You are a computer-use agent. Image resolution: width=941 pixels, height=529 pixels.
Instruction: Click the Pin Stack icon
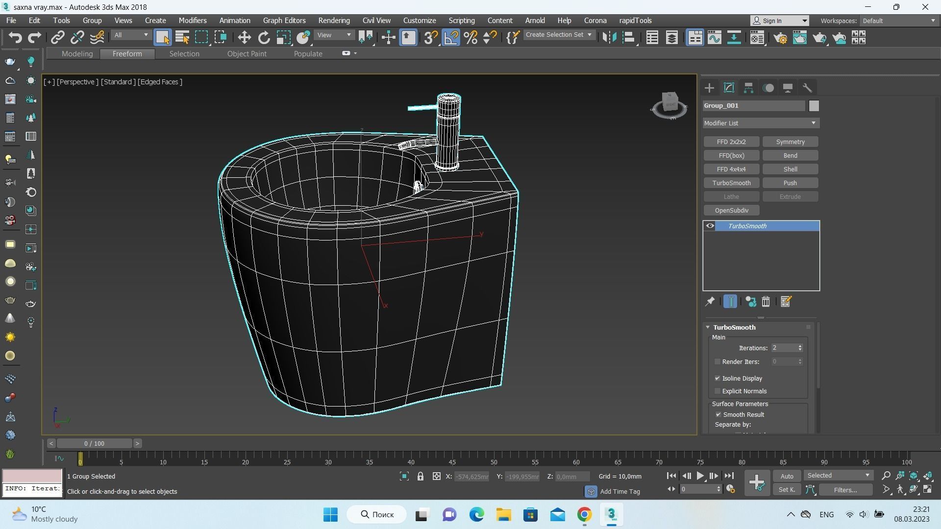point(710,302)
